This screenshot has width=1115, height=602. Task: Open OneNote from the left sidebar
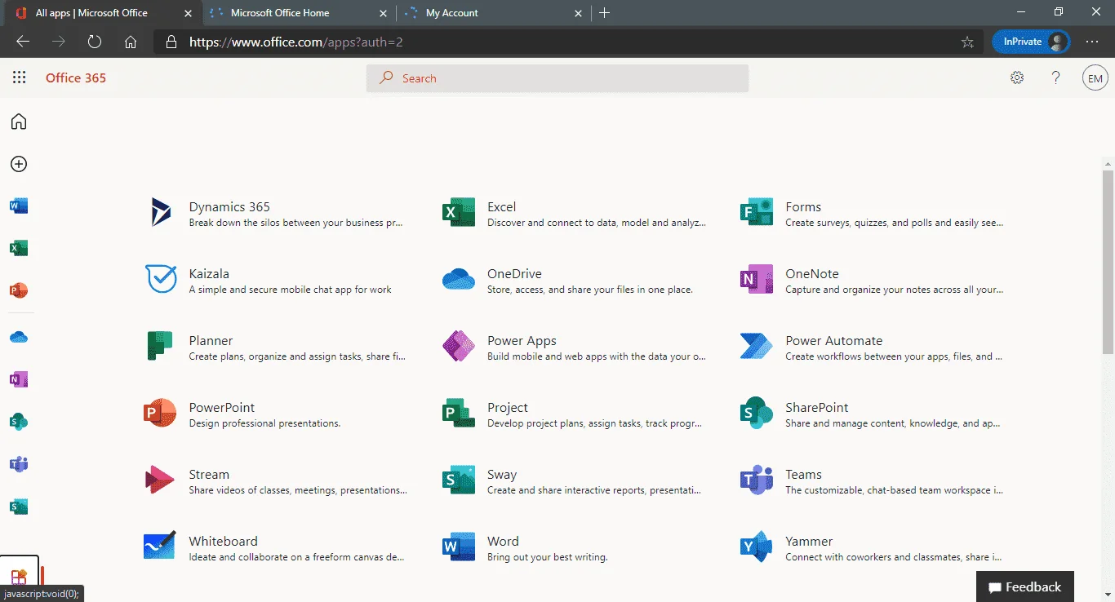click(x=19, y=379)
